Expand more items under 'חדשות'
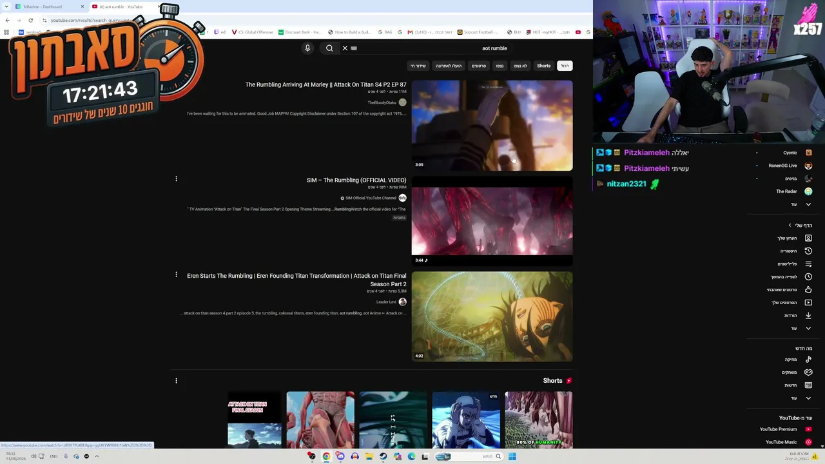The image size is (825, 464). [x=808, y=398]
